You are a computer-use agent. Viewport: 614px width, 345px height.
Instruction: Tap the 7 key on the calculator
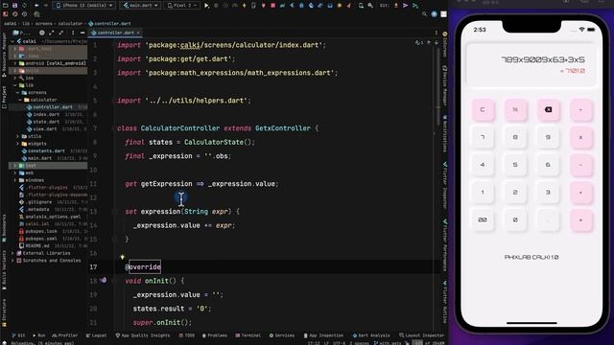pyautogui.click(x=483, y=137)
